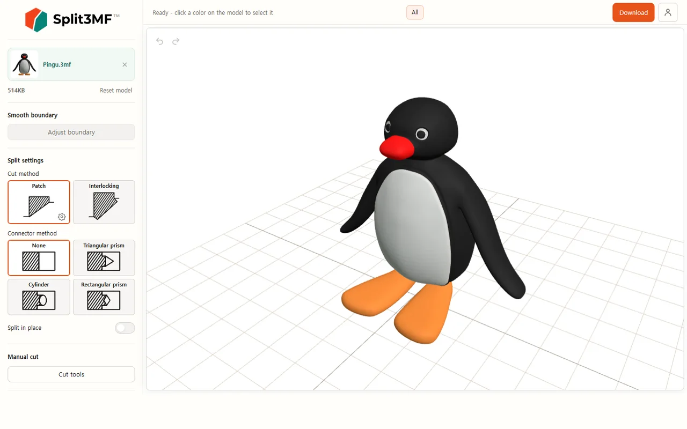Choose Cylinder connector method
The width and height of the screenshot is (687, 429).
click(x=39, y=297)
